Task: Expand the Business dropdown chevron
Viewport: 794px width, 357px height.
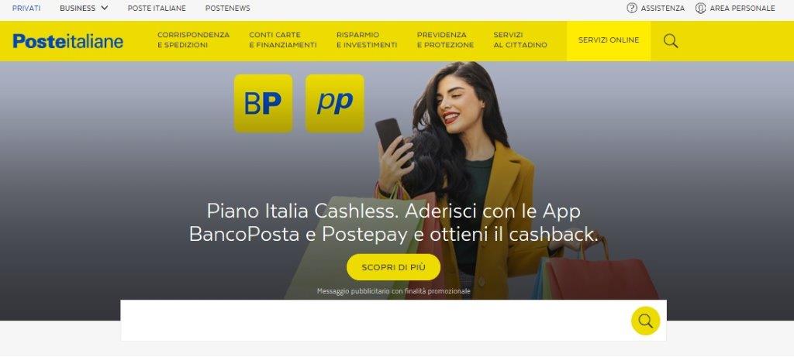Action: [x=105, y=8]
